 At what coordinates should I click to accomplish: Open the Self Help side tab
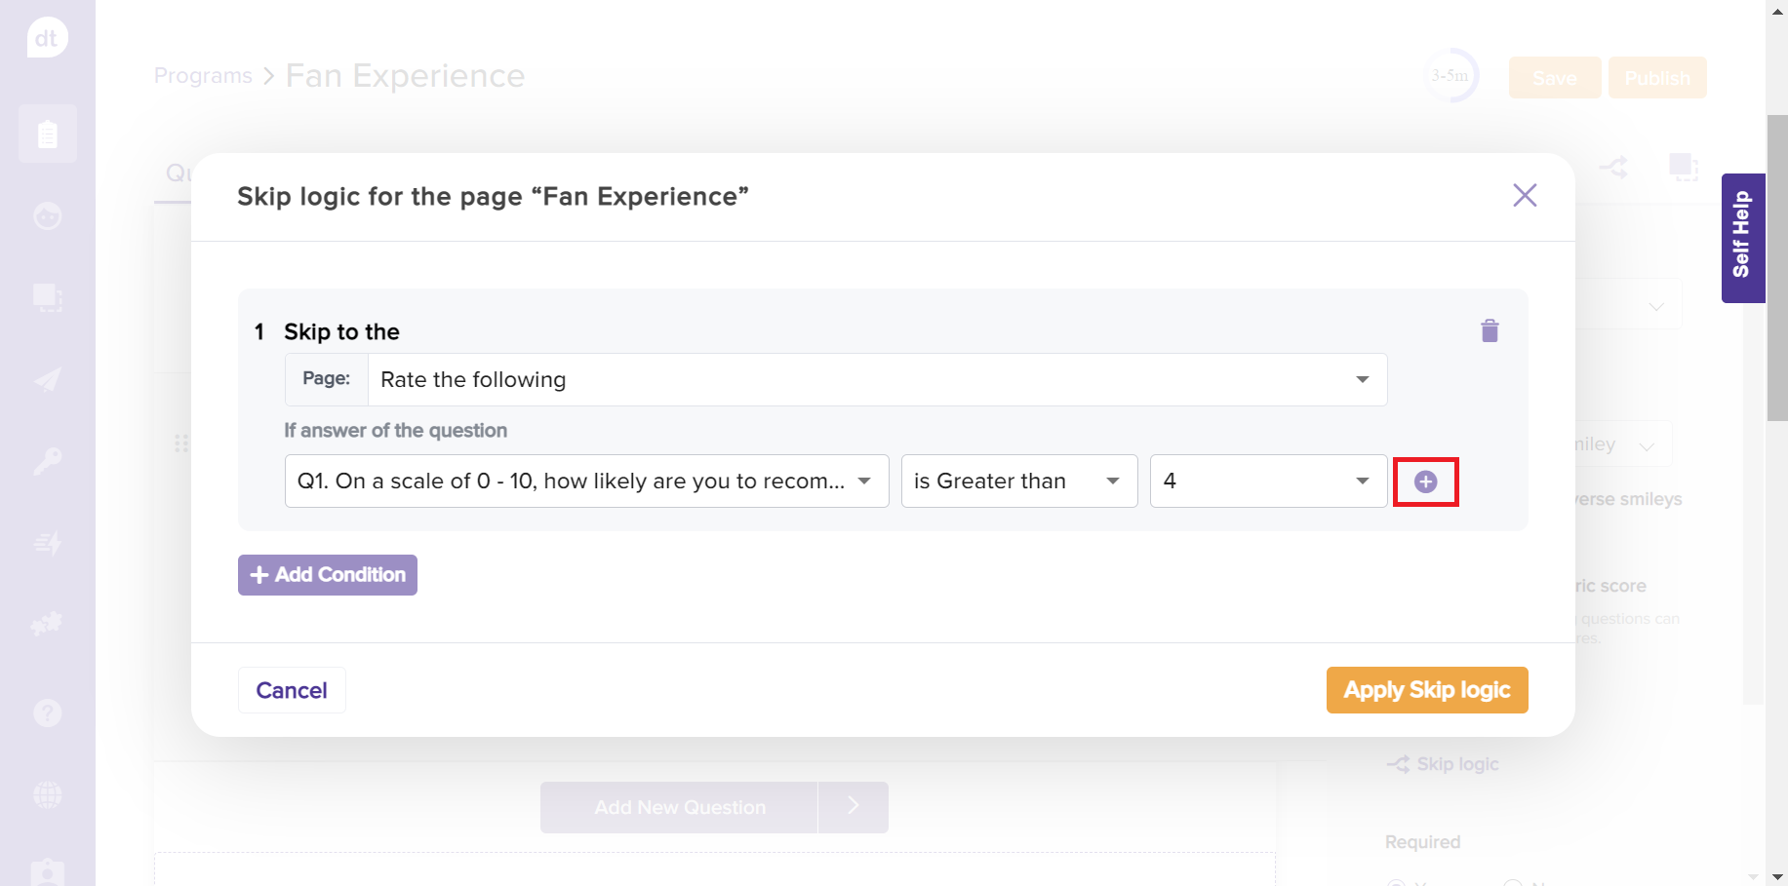coord(1742,237)
